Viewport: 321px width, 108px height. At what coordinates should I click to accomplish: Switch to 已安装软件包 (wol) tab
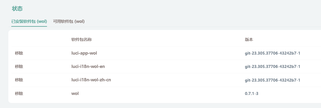click(29, 21)
